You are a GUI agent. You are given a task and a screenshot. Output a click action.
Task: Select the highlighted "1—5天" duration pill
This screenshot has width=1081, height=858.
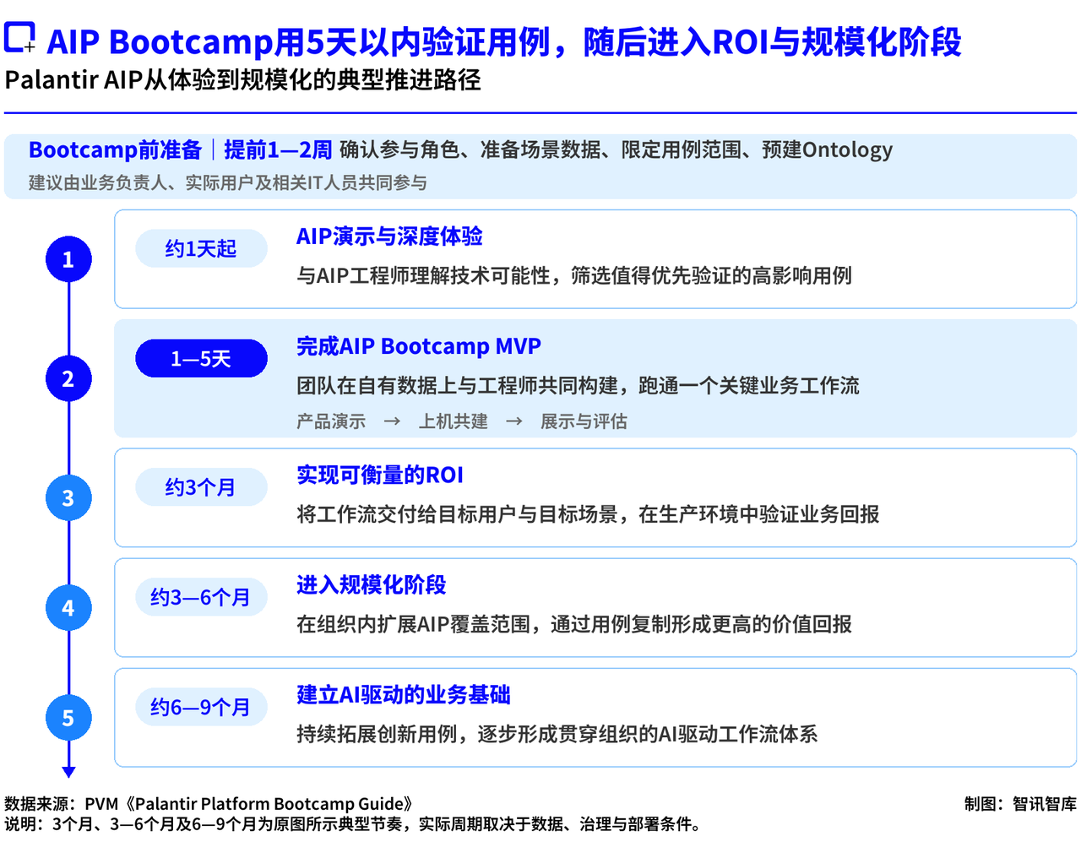(201, 359)
